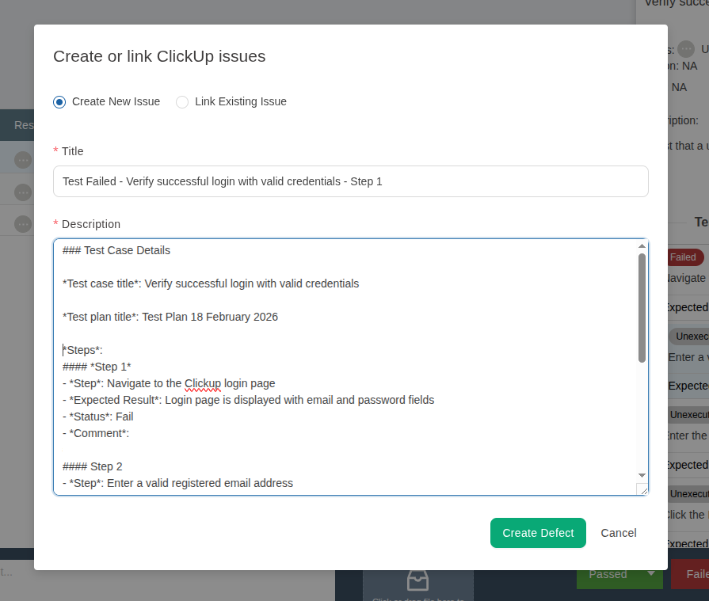Click the Failed status badge in background panel
The height and width of the screenshot is (601, 709).
(685, 257)
